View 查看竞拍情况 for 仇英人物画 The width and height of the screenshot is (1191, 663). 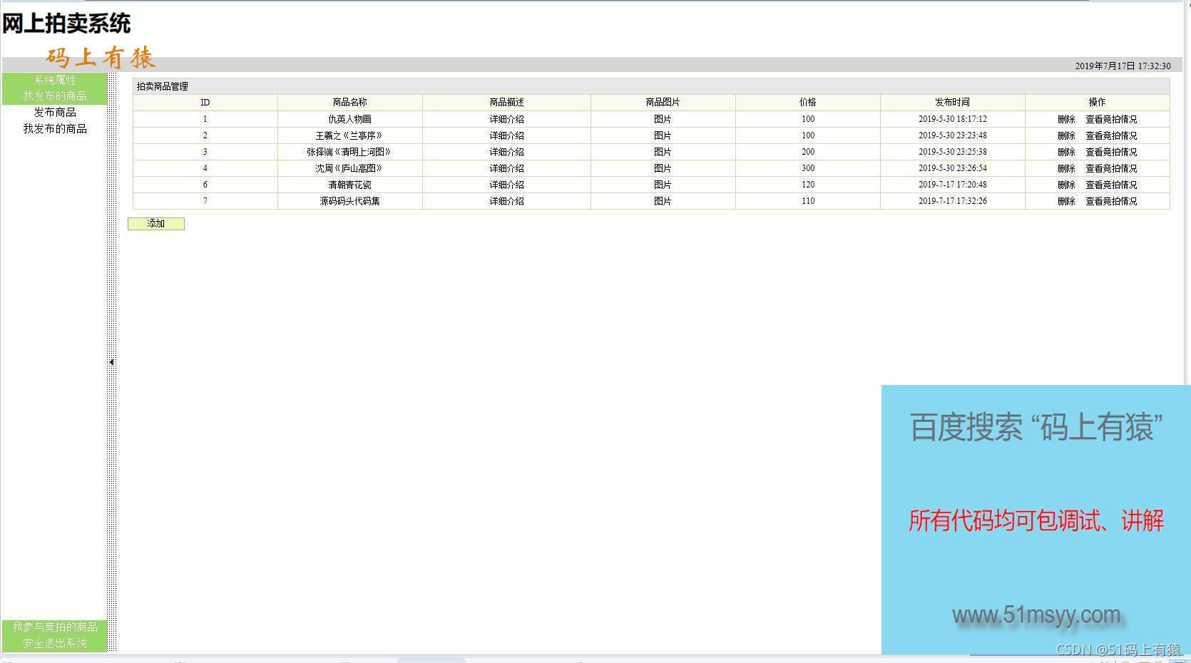pyautogui.click(x=1111, y=120)
